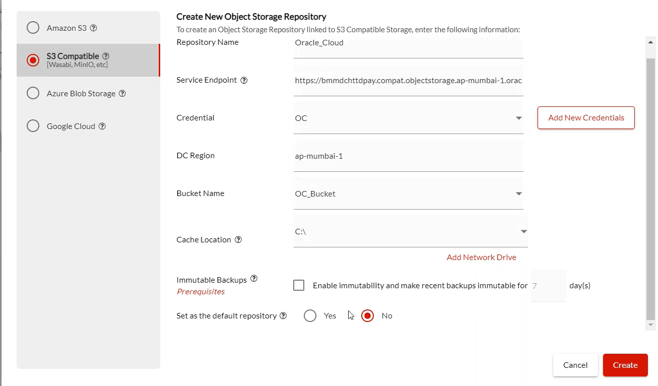
Task: Choose the Google Cloud radio option
Action: (x=33, y=126)
